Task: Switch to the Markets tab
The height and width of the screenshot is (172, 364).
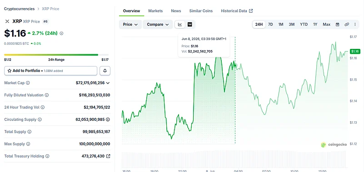Action: click(155, 11)
